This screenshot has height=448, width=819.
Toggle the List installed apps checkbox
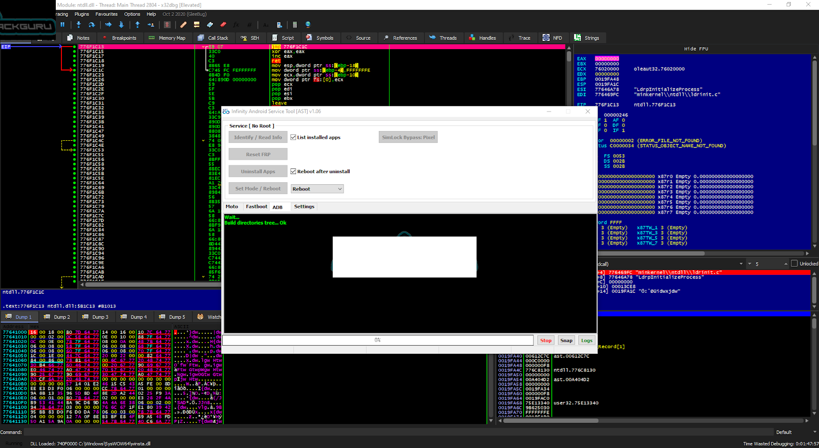click(x=293, y=137)
